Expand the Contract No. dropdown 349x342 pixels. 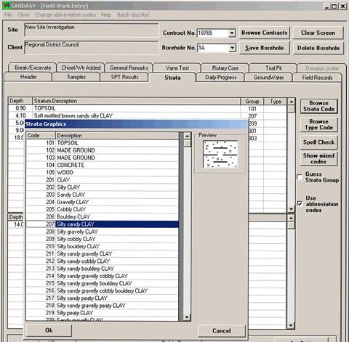pyautogui.click(x=232, y=33)
